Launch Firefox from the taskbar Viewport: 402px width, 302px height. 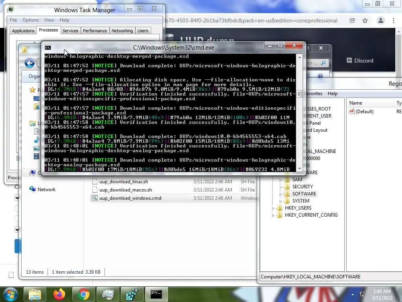click(x=59, y=294)
